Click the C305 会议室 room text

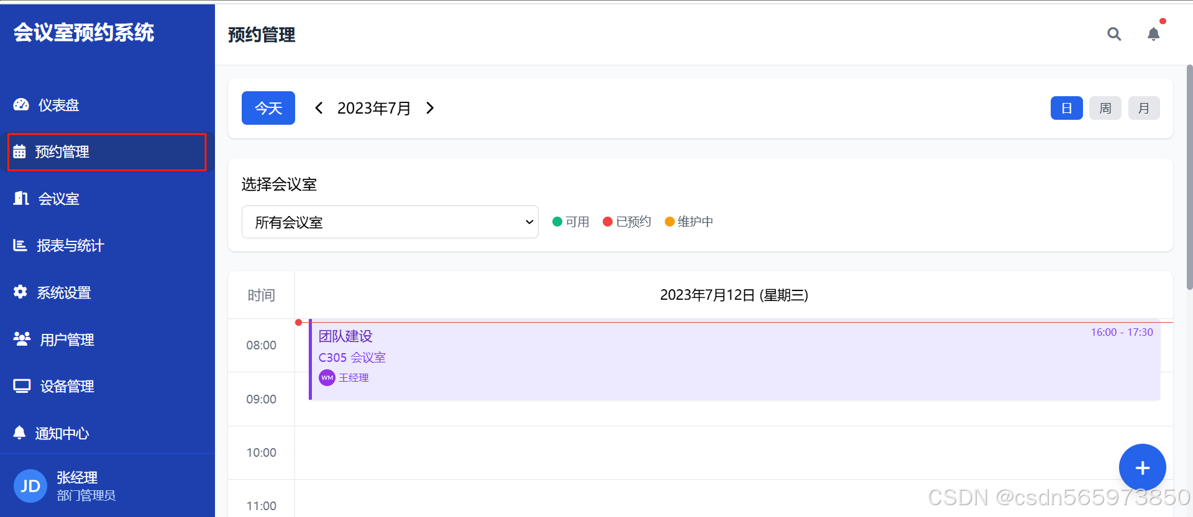pos(352,357)
